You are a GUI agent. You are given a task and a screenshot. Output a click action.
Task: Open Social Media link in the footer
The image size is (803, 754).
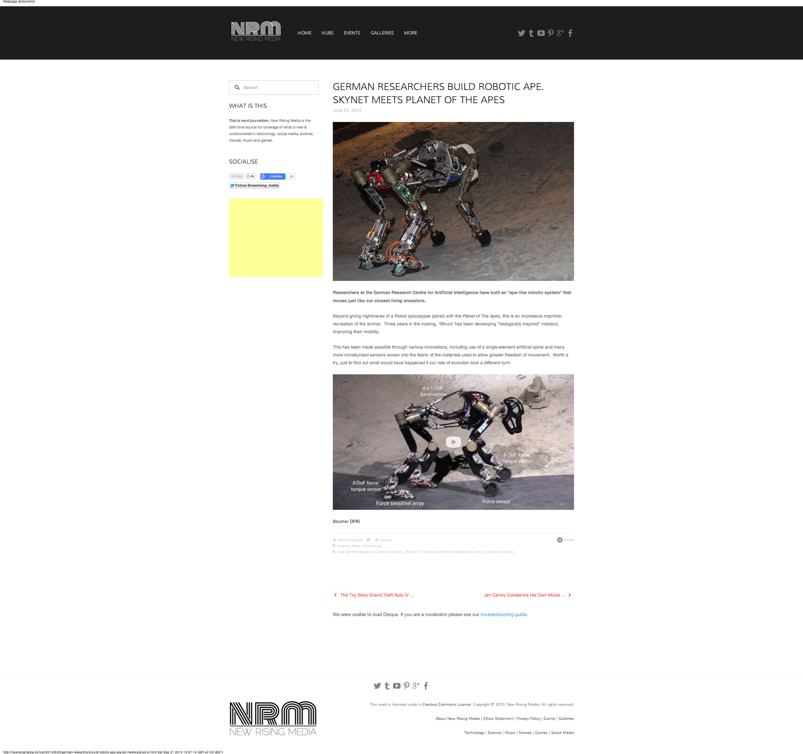(x=562, y=732)
